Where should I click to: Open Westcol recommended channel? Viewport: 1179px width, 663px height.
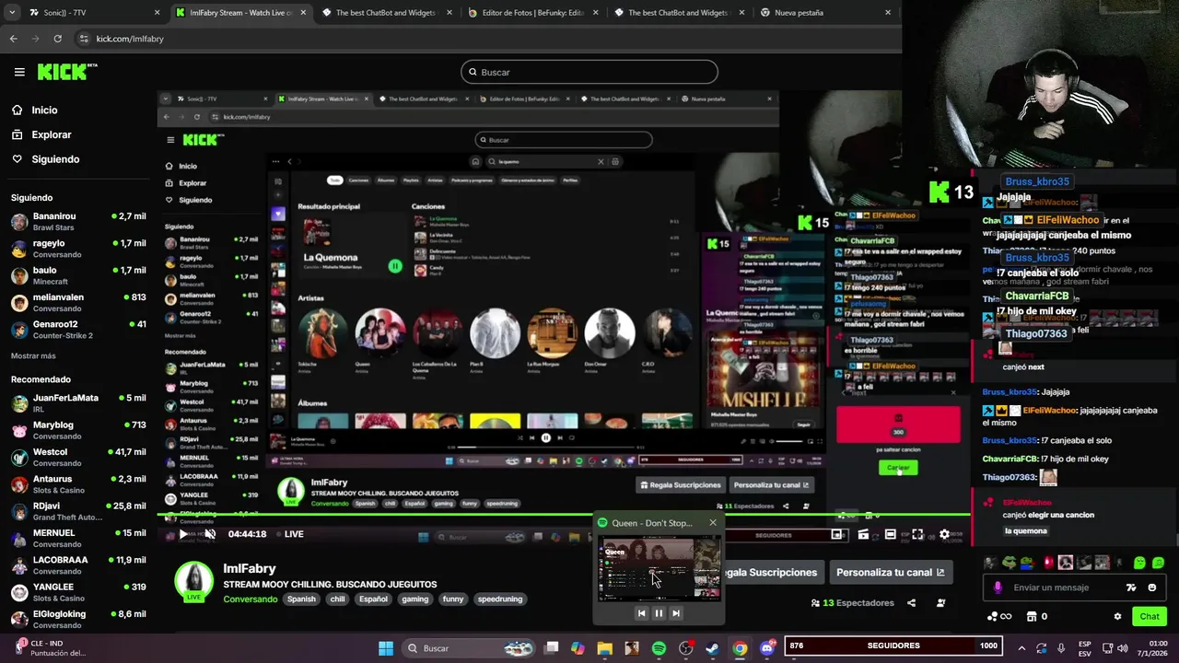click(78, 457)
